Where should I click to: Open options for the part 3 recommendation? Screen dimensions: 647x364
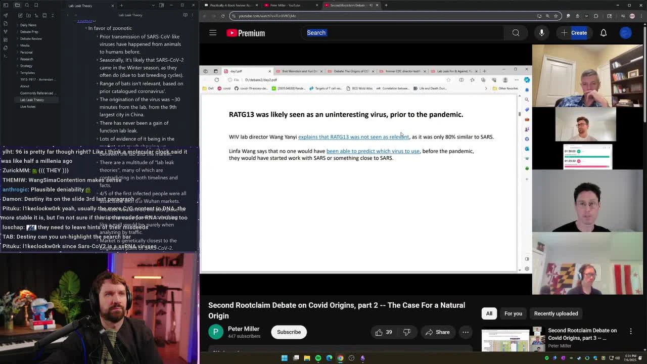click(631, 332)
